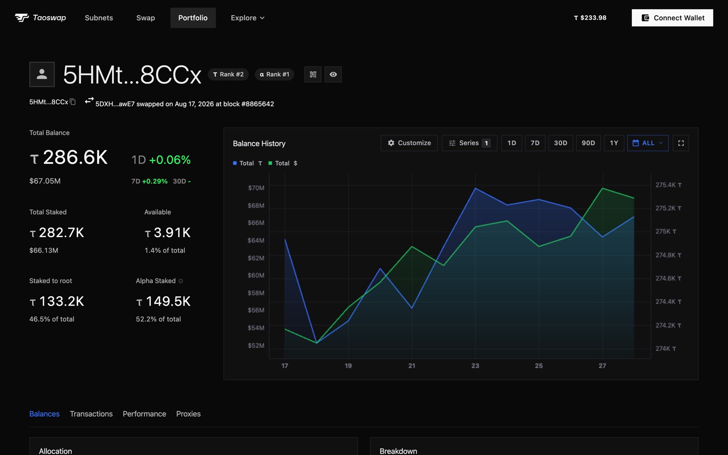The image size is (728, 455).
Task: Select the 1D time range
Action: (x=512, y=143)
